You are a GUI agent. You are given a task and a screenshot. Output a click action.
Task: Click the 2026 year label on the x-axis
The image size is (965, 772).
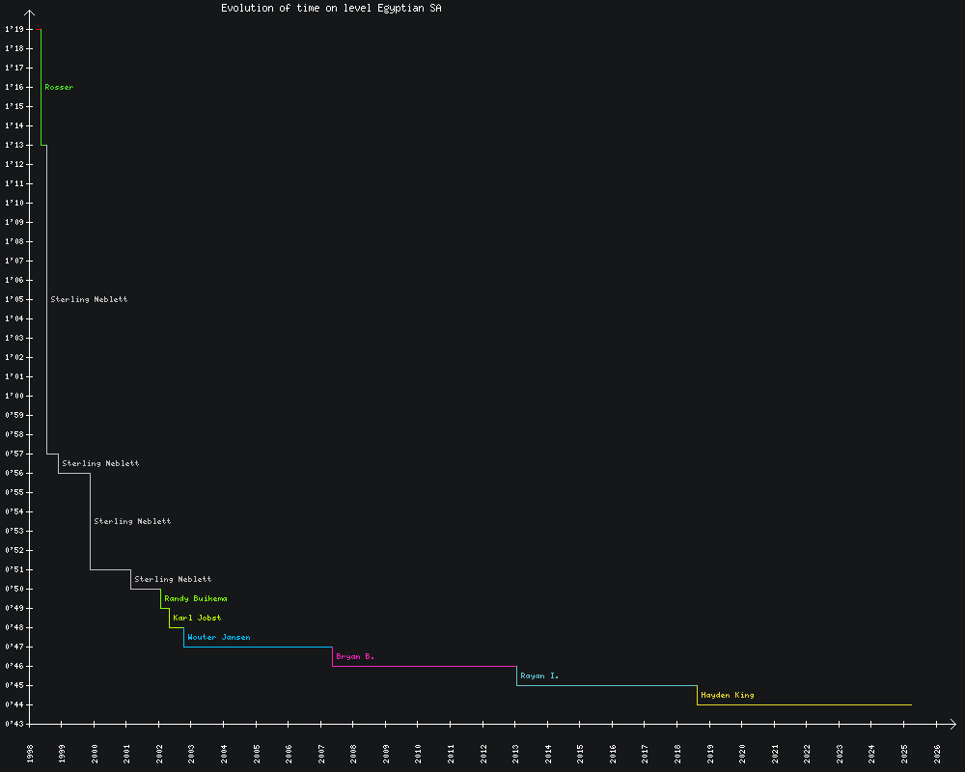(x=937, y=753)
